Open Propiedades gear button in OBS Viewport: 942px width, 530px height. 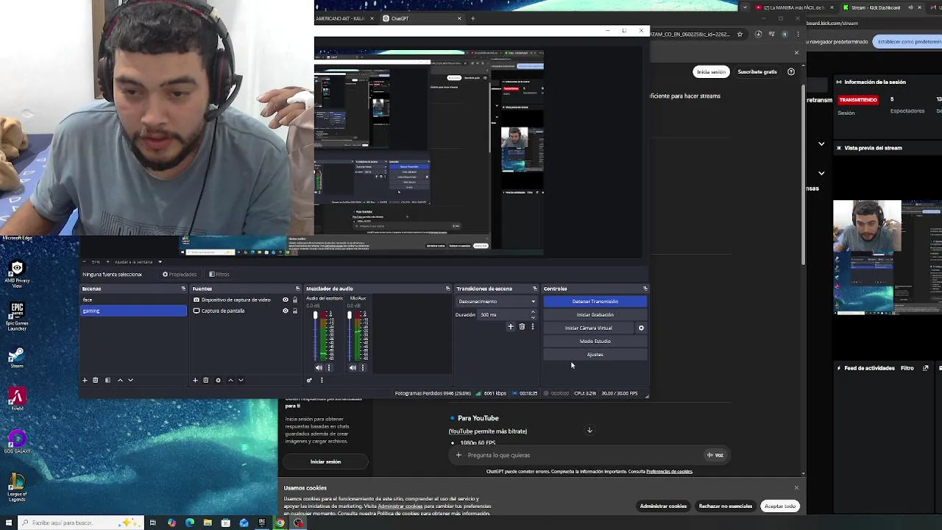(180, 275)
